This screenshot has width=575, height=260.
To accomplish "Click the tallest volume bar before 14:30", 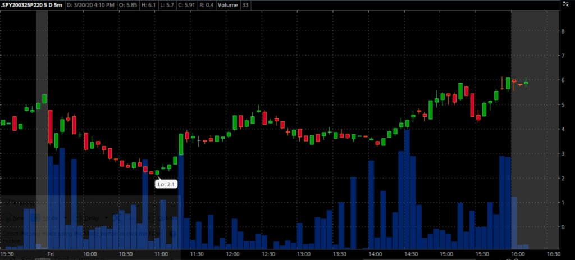I will coord(407,189).
